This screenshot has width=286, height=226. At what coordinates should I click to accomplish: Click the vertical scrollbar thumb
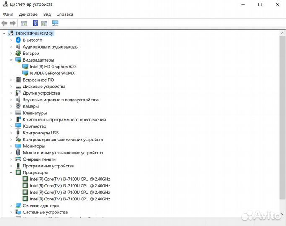282,118
